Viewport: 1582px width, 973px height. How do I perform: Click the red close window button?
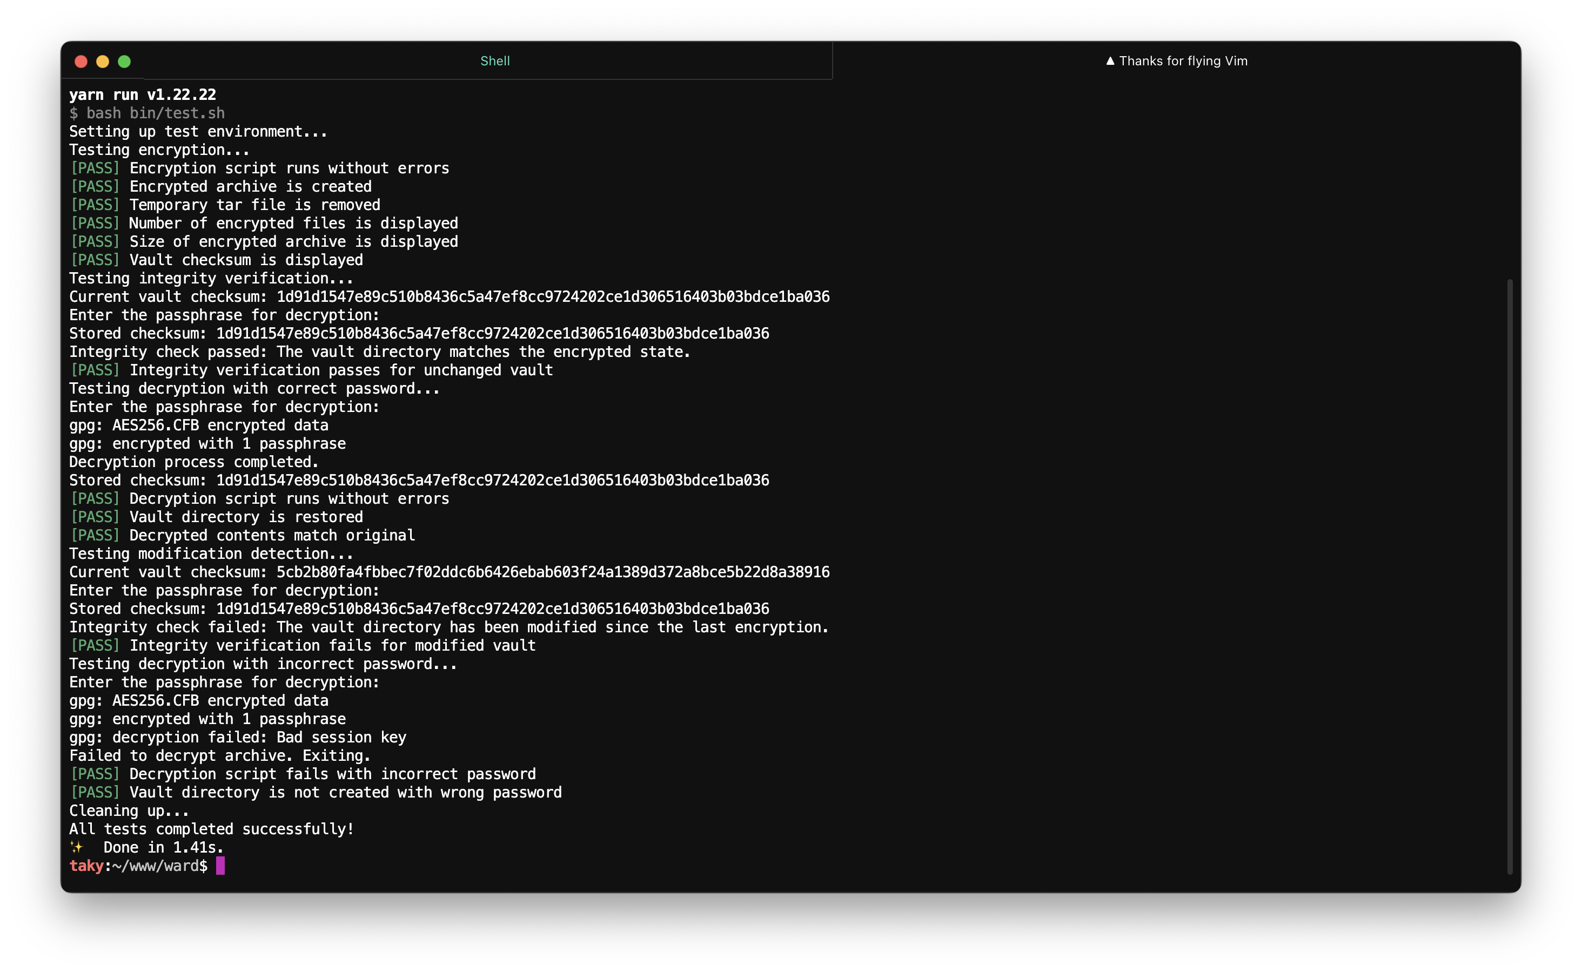(81, 62)
